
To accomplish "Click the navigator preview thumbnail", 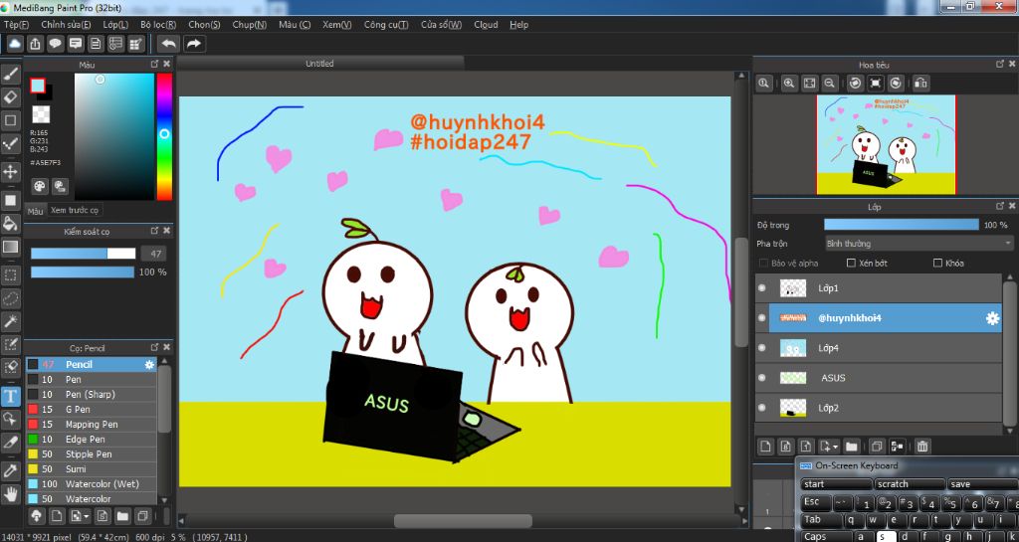I will pos(886,145).
